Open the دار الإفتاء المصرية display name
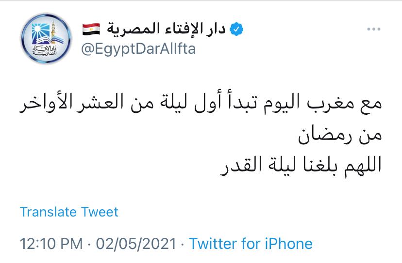Viewport: 402px width, 263px height. 165,29
